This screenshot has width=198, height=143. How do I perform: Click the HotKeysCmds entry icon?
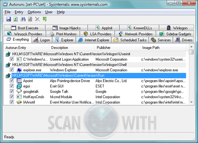coord(19,97)
